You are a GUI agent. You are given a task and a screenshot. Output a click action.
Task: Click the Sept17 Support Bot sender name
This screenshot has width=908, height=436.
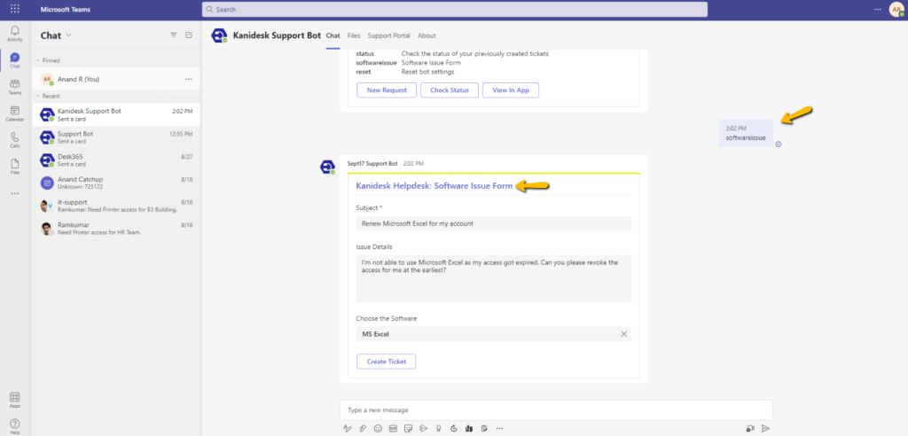coord(372,163)
